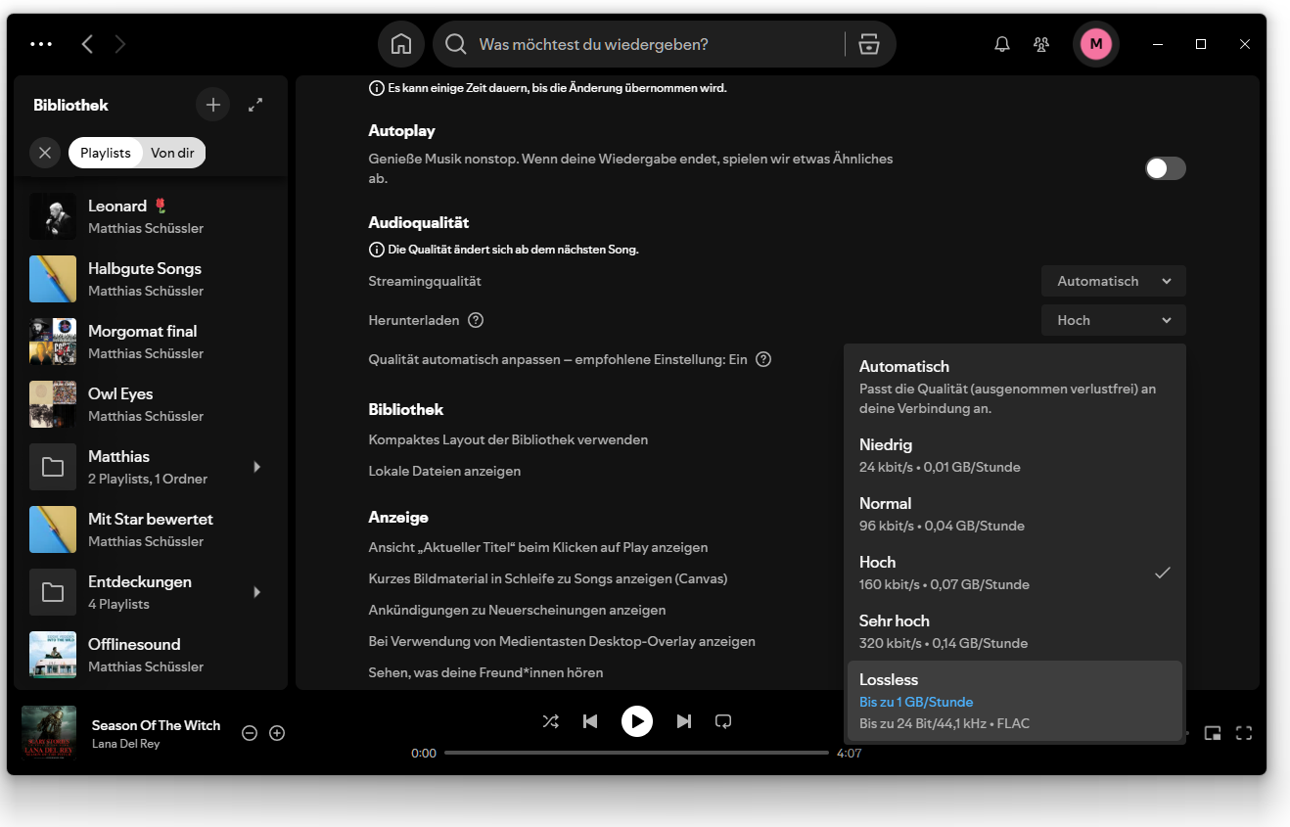
Task: Switch to the Von dir filter
Action: tap(172, 153)
